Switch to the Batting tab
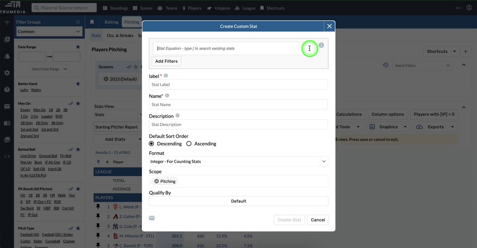 click(111, 22)
